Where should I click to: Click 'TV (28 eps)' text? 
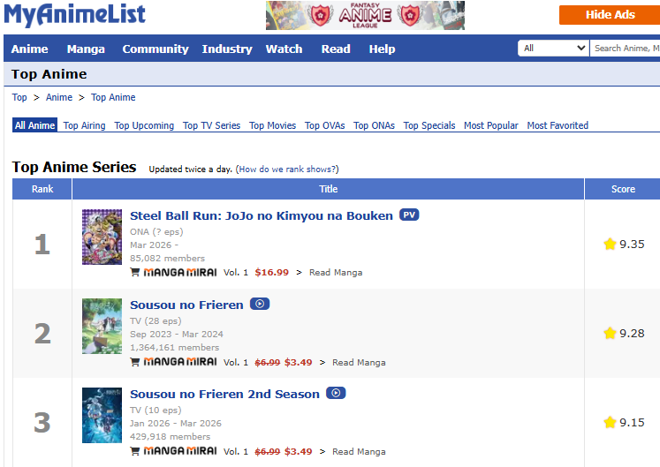point(156,321)
